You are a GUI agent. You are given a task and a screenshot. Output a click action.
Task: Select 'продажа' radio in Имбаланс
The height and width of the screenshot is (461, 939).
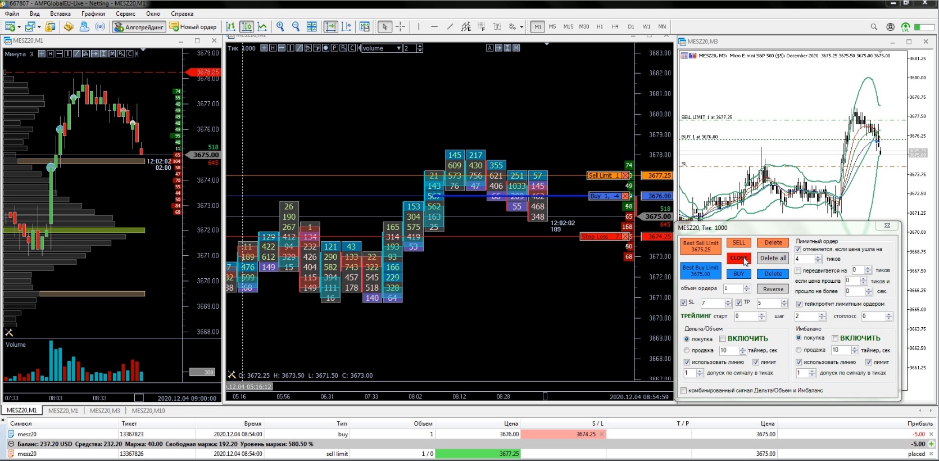pos(799,350)
